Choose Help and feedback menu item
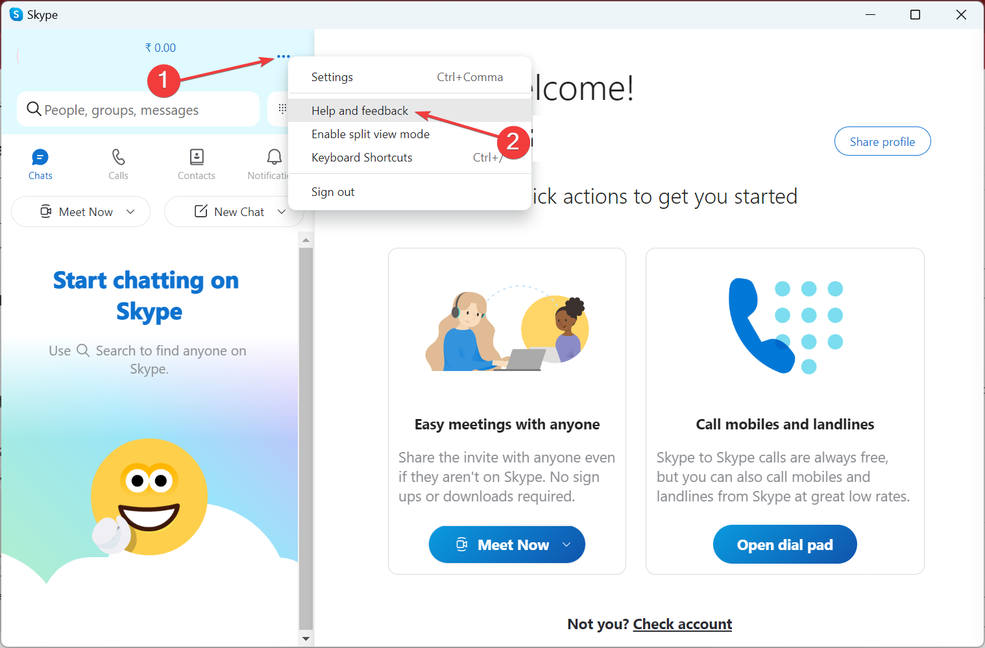 tap(409, 111)
